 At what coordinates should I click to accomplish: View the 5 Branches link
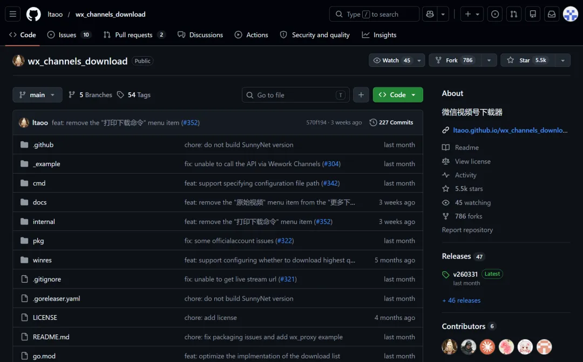click(90, 95)
